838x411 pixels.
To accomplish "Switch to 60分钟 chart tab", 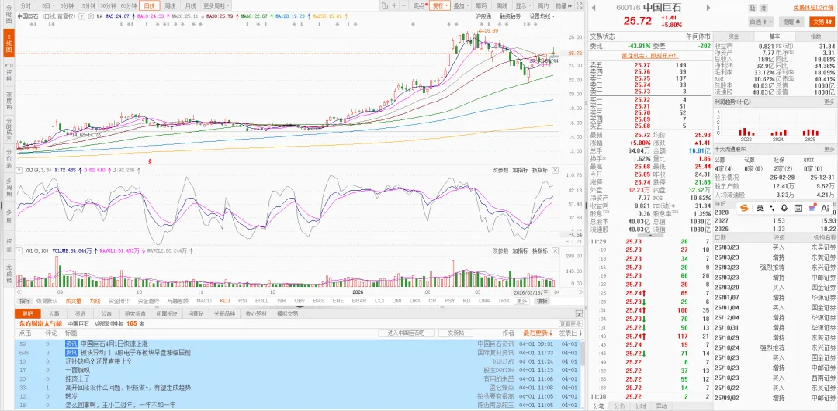I will pyautogui.click(x=129, y=5).
